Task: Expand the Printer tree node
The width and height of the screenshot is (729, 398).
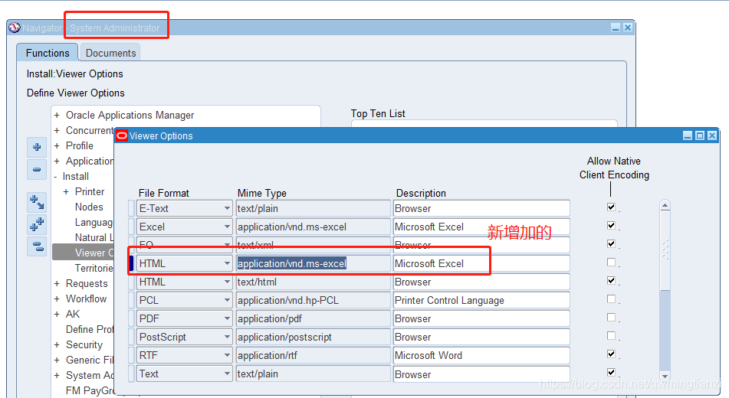Action: pyautogui.click(x=66, y=192)
